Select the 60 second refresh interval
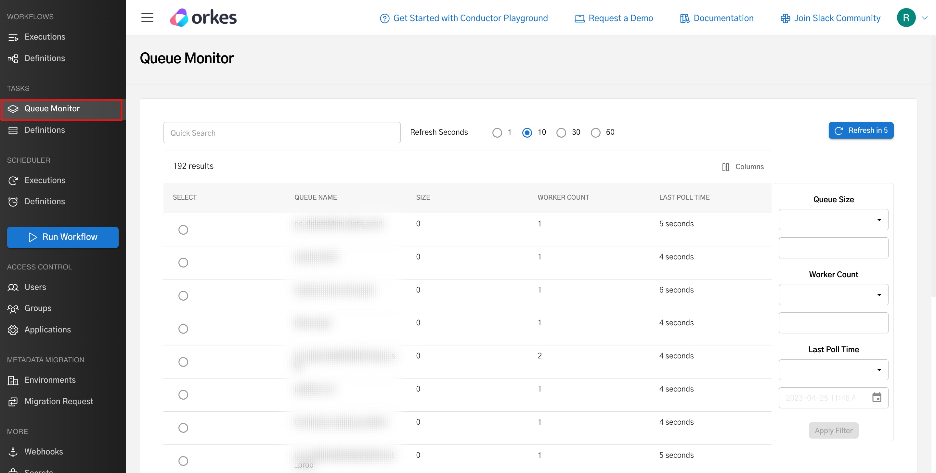The image size is (936, 473). pos(595,132)
